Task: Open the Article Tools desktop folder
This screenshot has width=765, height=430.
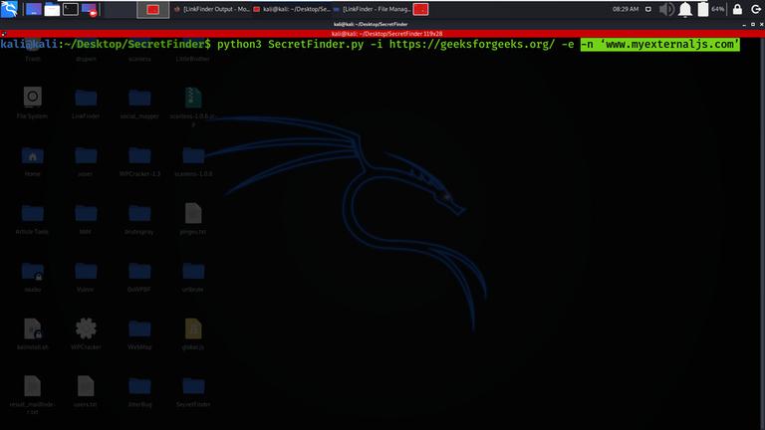Action: pyautogui.click(x=32, y=218)
